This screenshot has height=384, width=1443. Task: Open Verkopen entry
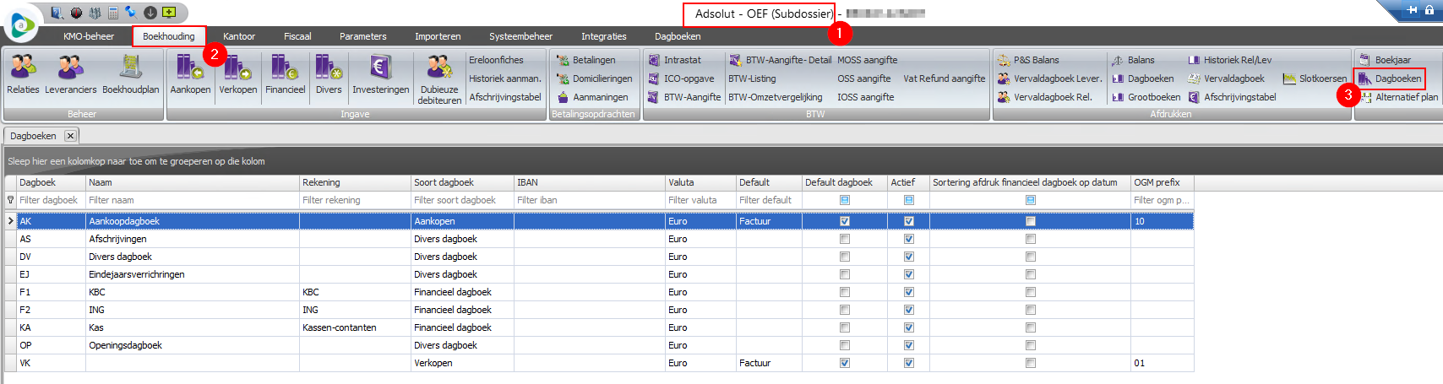pos(237,74)
